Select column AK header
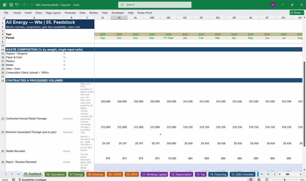Image resolution: width=306 pixels, height=181 pixels. (x=119, y=17)
